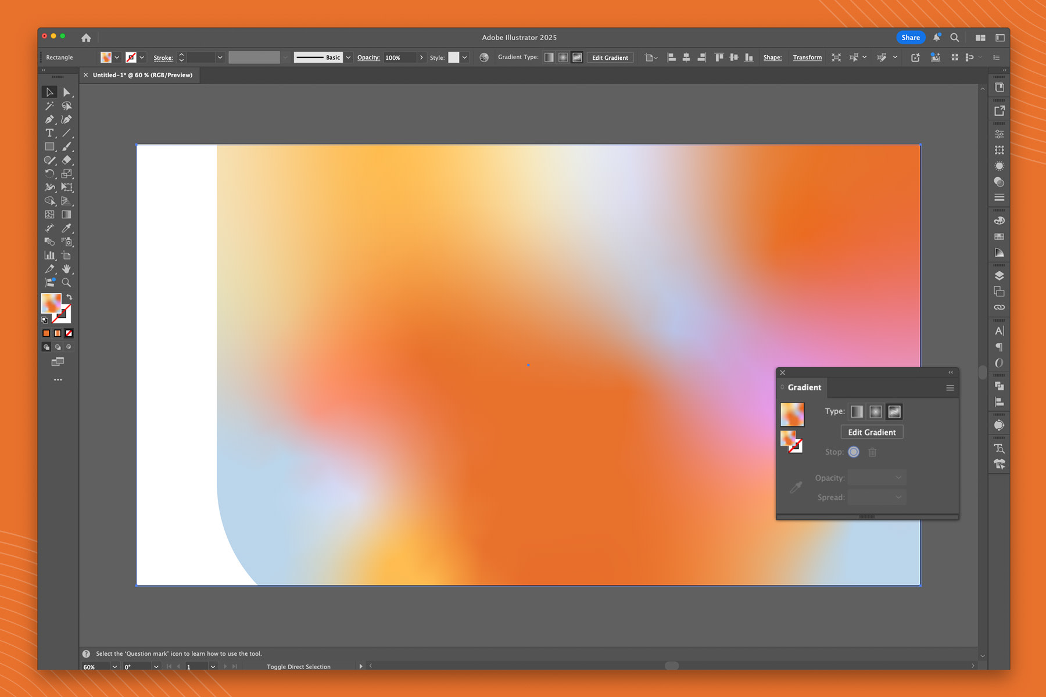
Task: Select the Rectangle tool
Action: pos(49,146)
